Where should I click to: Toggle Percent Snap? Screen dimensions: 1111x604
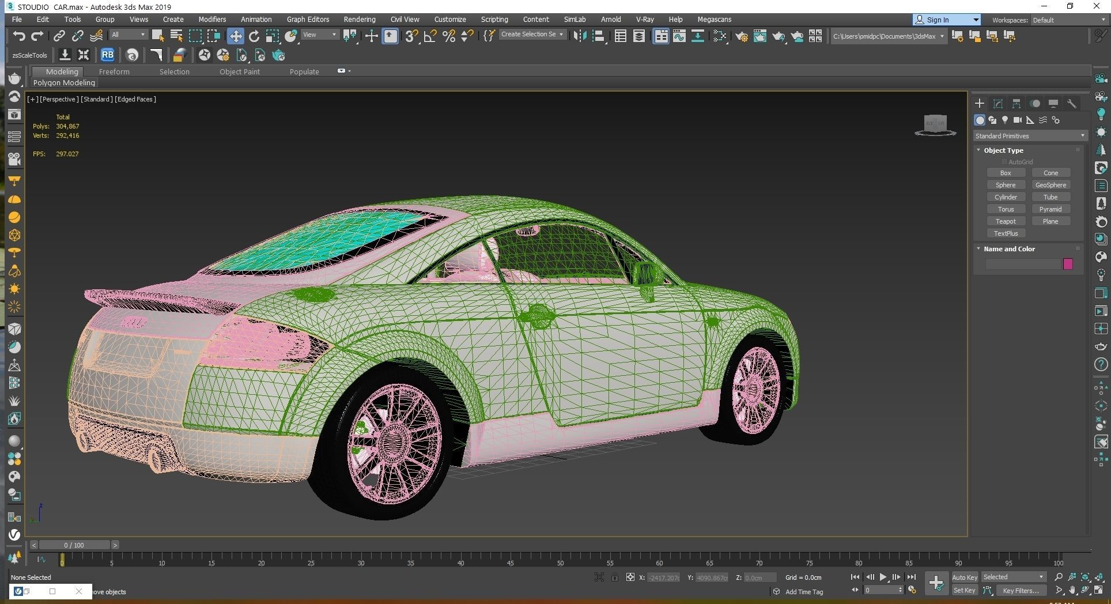click(x=449, y=36)
